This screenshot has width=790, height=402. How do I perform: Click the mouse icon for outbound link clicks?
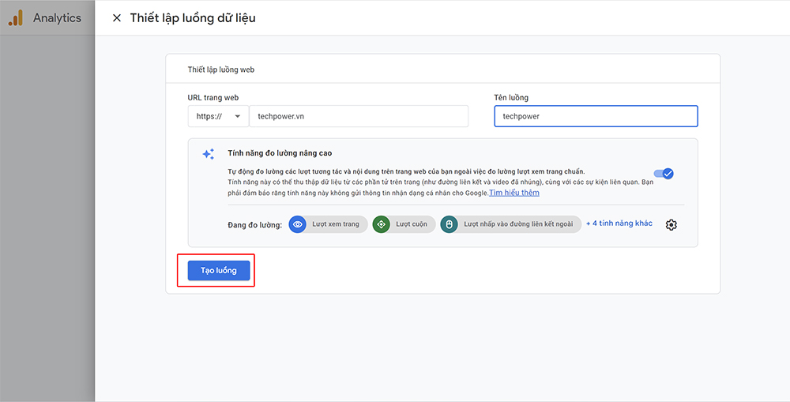(449, 224)
